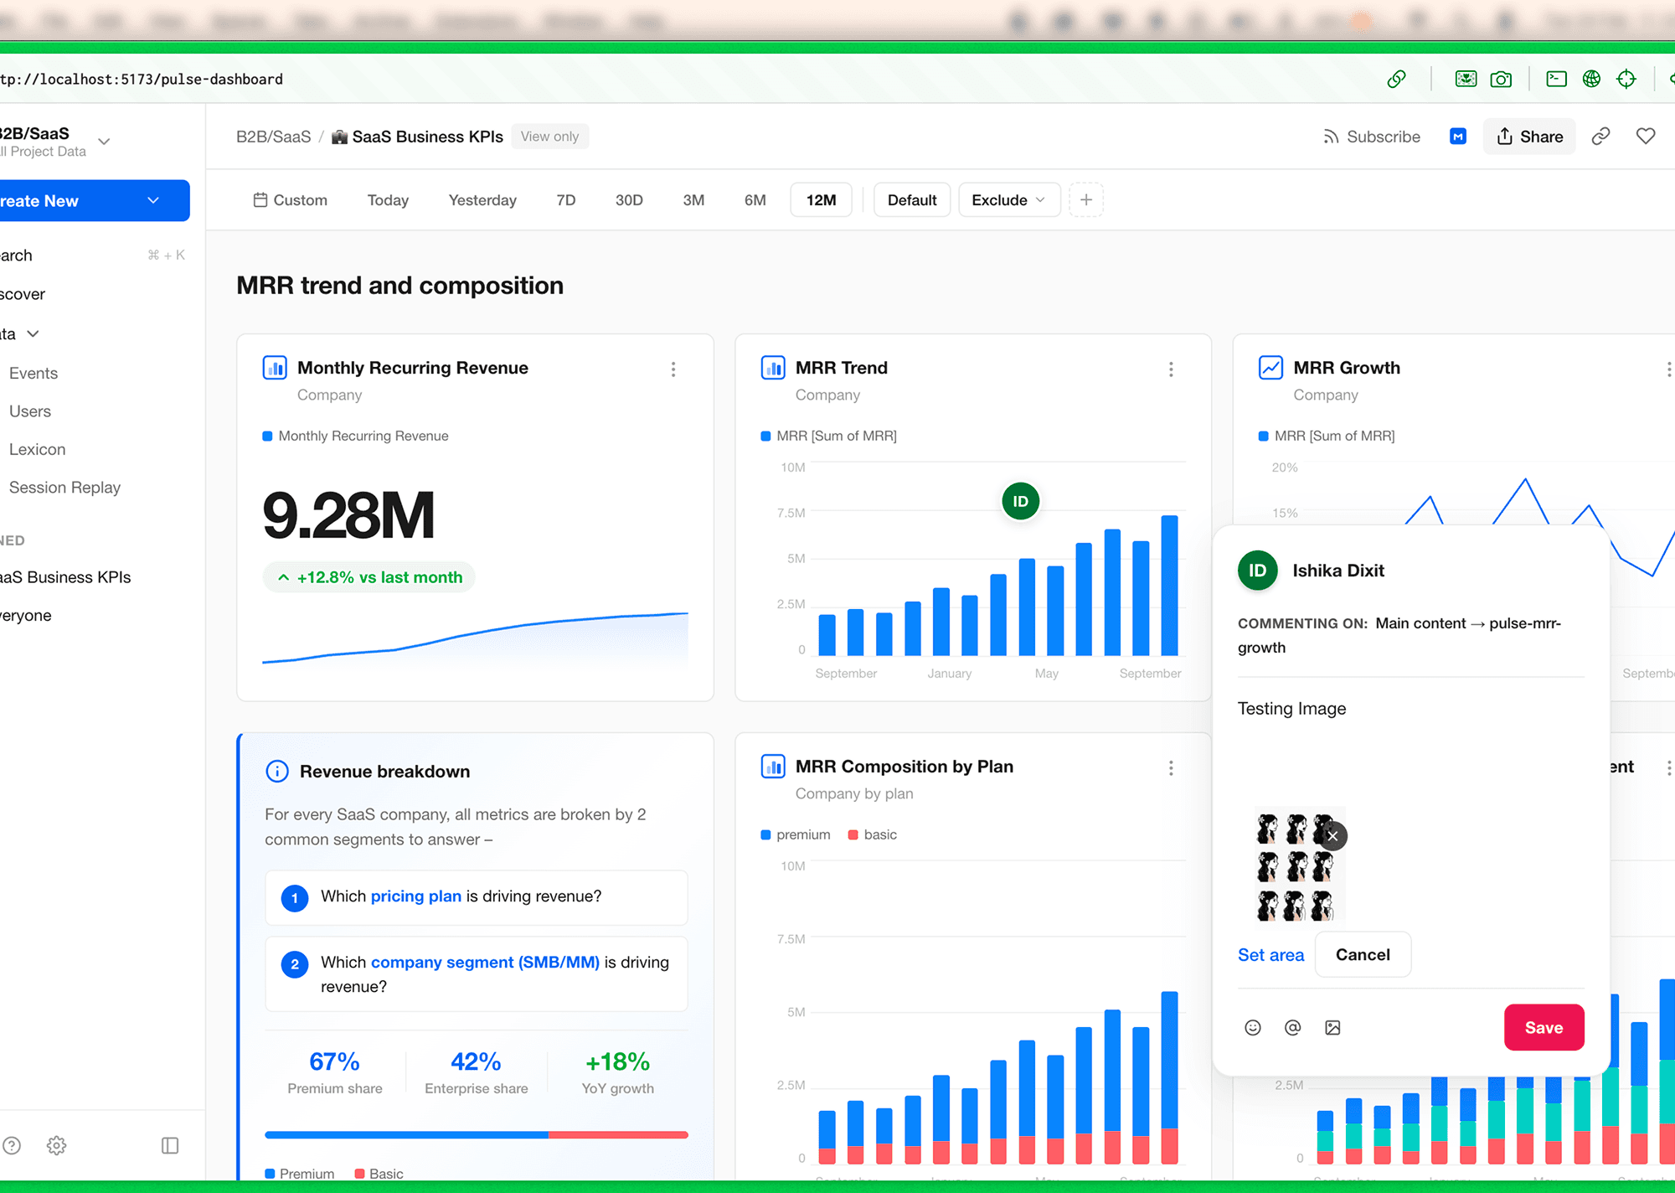Click the copy link icon beside Share
Viewport: 1675px width, 1193px height.
pyautogui.click(x=1600, y=137)
